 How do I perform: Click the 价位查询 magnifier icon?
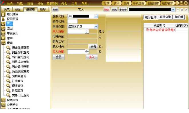click(8, 91)
